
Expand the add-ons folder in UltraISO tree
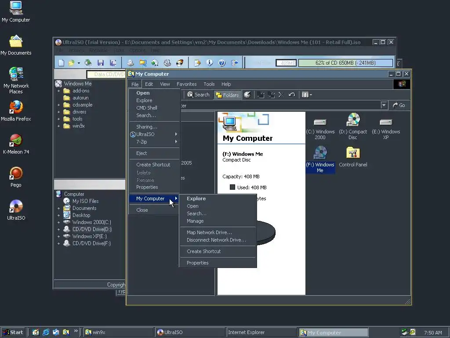point(58,91)
